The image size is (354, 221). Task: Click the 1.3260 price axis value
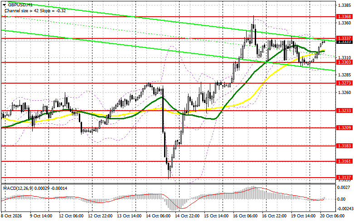click(344, 92)
